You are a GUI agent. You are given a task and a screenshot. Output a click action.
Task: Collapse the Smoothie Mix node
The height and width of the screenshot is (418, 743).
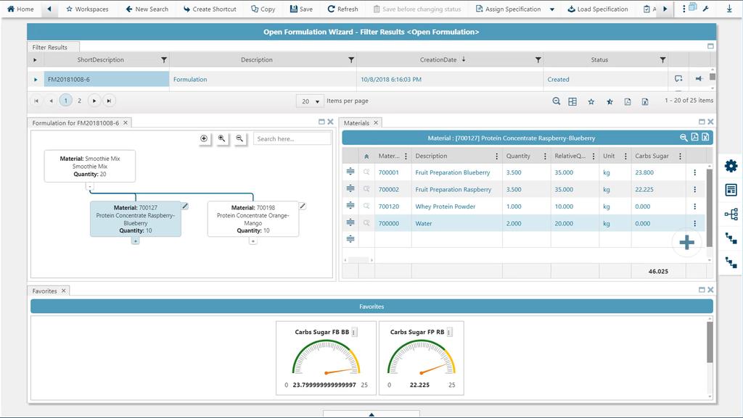click(89, 186)
